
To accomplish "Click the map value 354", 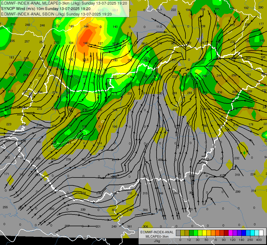I will pyautogui.click(x=191, y=176).
